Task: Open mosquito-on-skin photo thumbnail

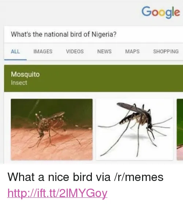Action: click(x=52, y=129)
